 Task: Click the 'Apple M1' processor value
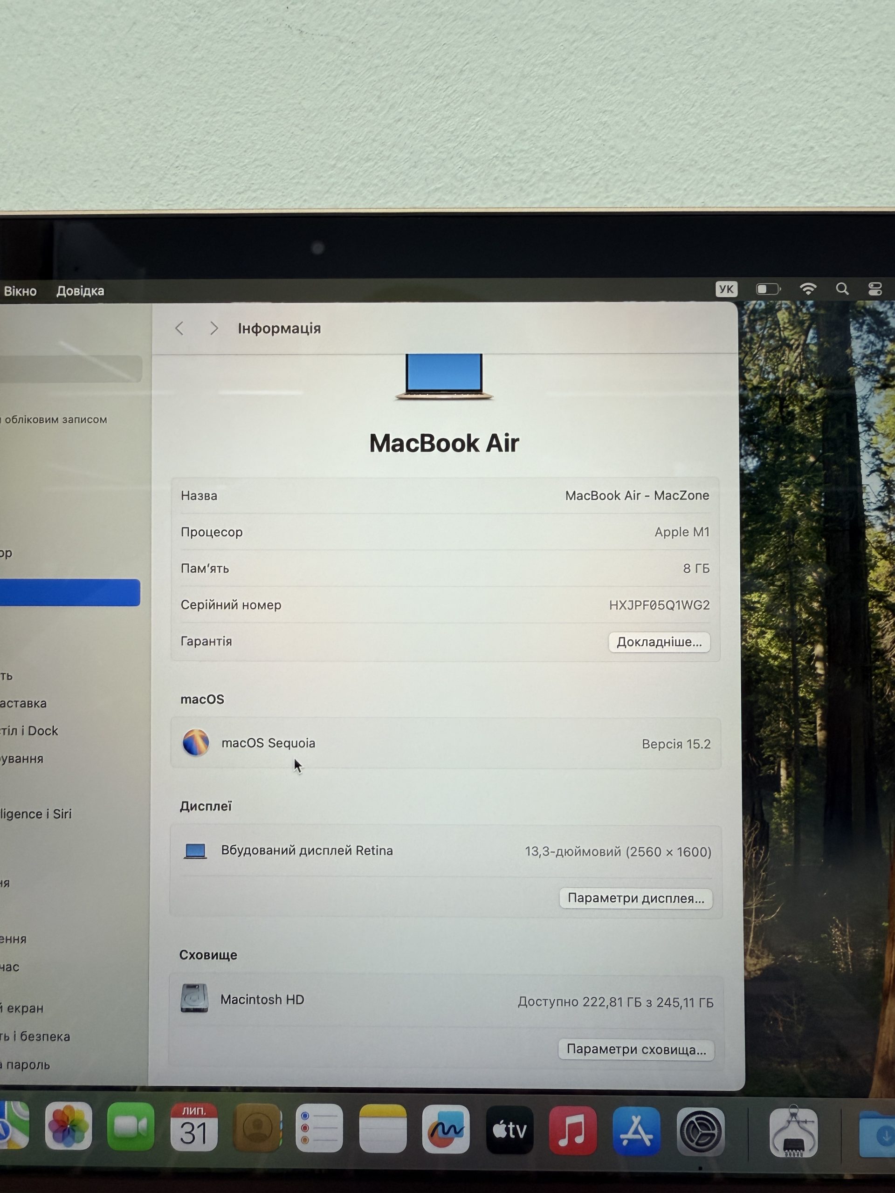(x=682, y=532)
